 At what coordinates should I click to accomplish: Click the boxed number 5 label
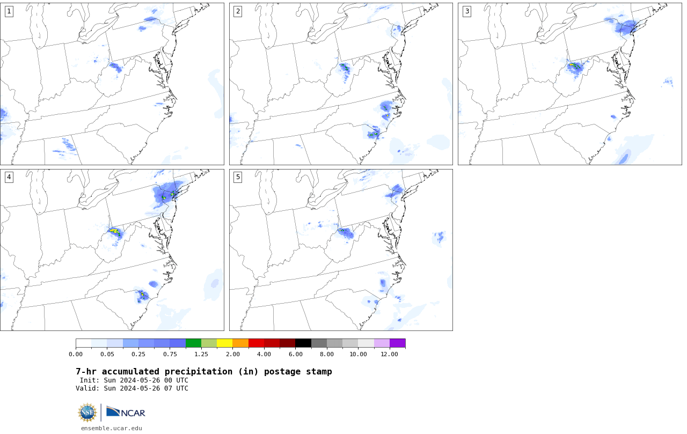pos(238,177)
